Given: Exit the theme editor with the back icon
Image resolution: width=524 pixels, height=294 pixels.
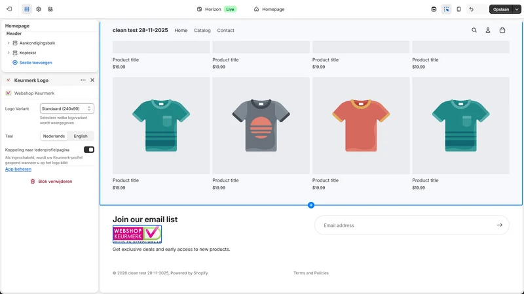Looking at the screenshot, I should pyautogui.click(x=9, y=9).
